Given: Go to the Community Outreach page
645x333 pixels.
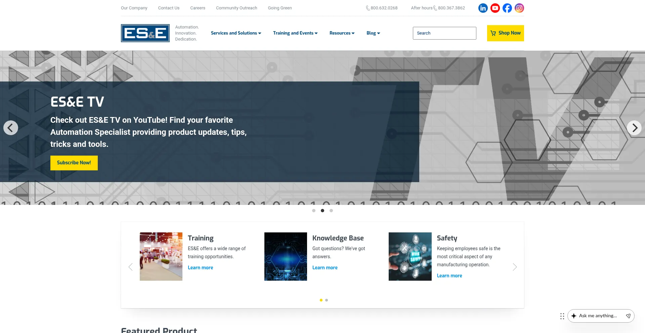Looking at the screenshot, I should coord(236,8).
